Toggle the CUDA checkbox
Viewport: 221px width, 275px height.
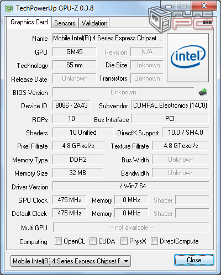[x=93, y=241]
